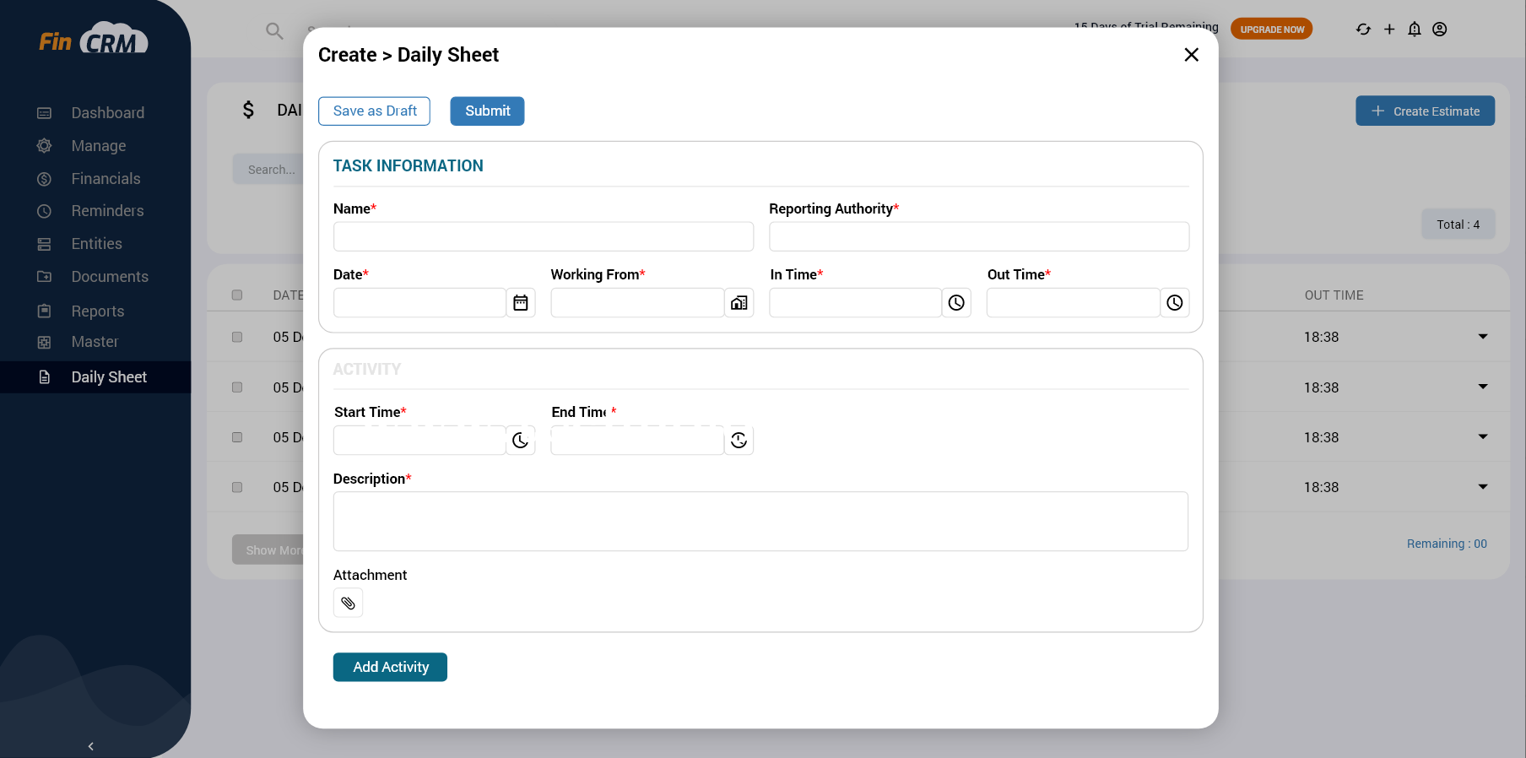Open the Start Time clock icon
1526x758 pixels.
pos(521,441)
